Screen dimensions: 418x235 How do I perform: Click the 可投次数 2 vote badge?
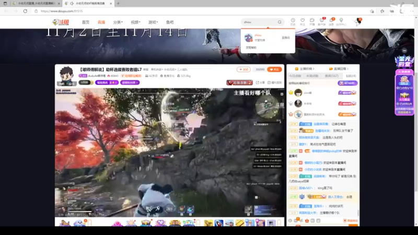pyautogui.click(x=239, y=83)
